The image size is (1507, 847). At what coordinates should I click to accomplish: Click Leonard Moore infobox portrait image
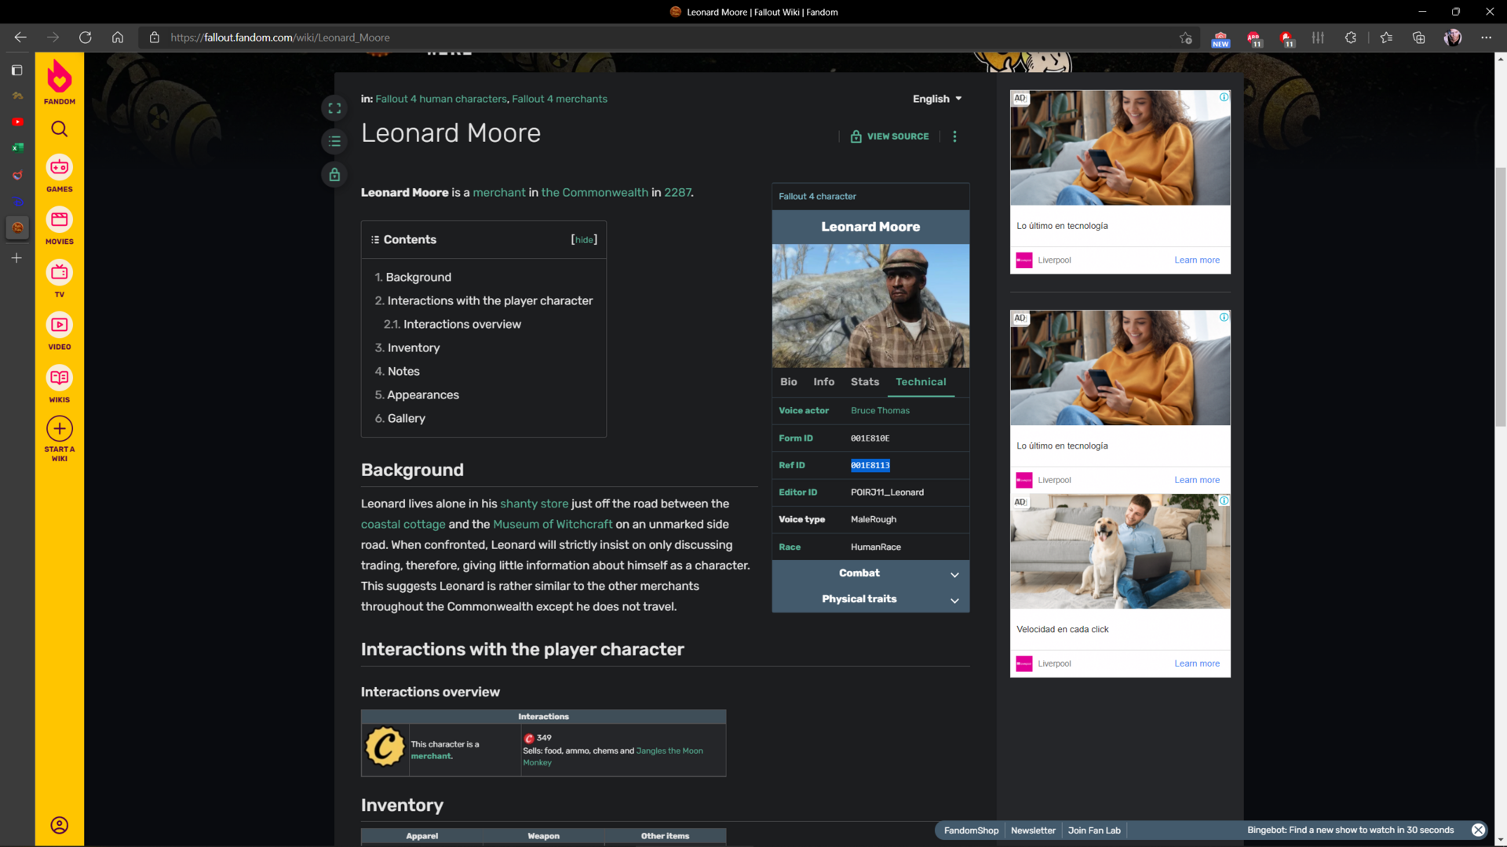870,306
